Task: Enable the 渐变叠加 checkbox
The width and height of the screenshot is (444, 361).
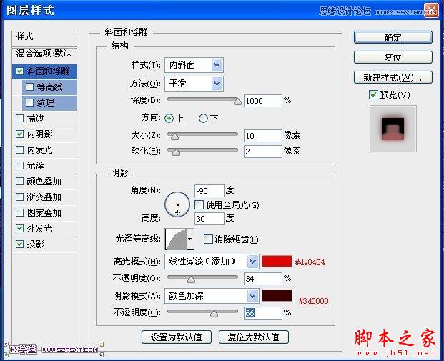Action: 19,197
